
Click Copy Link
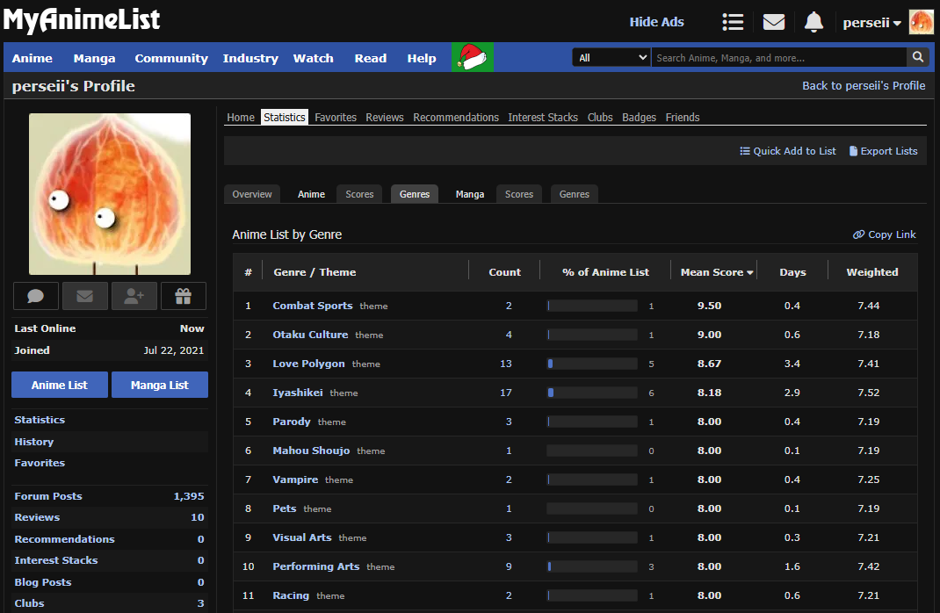(x=885, y=234)
